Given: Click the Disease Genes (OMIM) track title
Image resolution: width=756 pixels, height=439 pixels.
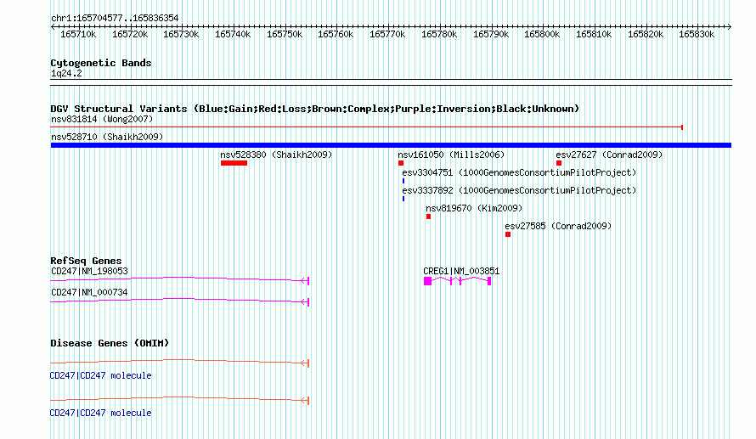Looking at the screenshot, I should (x=110, y=343).
